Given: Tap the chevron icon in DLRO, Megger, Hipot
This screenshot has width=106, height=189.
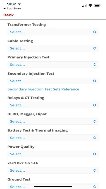Looking at the screenshot, I should (x=95, y=121).
